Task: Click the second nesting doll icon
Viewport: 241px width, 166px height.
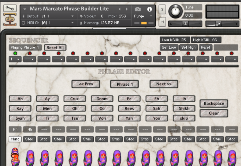Action: tap(30, 158)
